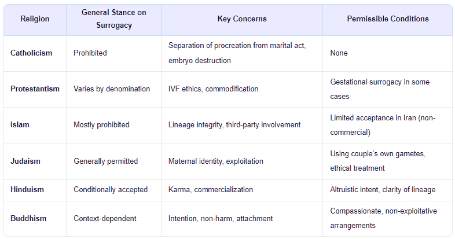Click the Key Concerns column header
455x239 pixels.
242,19
